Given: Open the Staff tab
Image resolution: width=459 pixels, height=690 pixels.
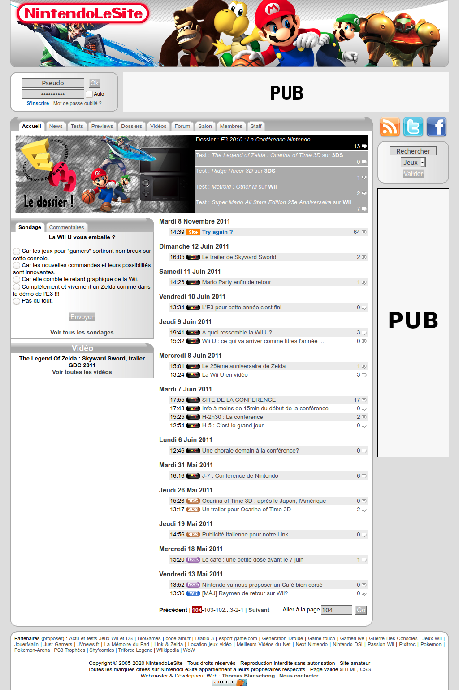Looking at the screenshot, I should [256, 126].
